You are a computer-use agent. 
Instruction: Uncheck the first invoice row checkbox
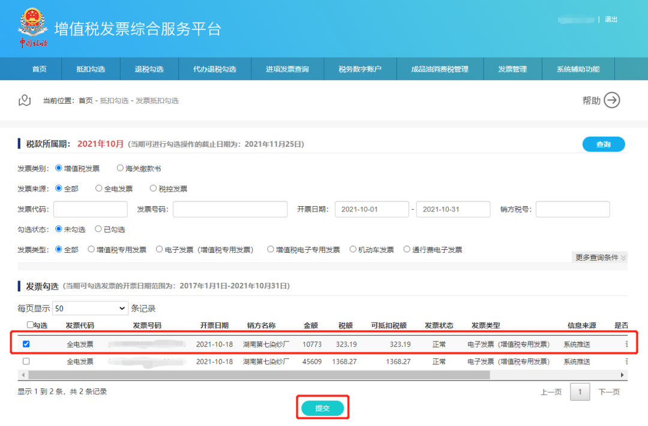point(25,345)
